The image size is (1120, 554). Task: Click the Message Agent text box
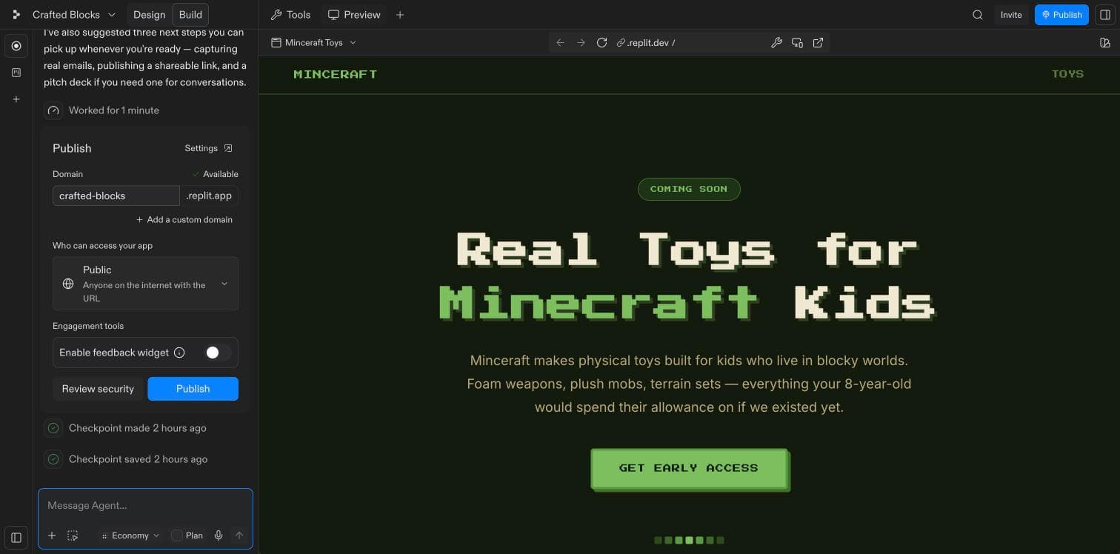[x=145, y=506]
